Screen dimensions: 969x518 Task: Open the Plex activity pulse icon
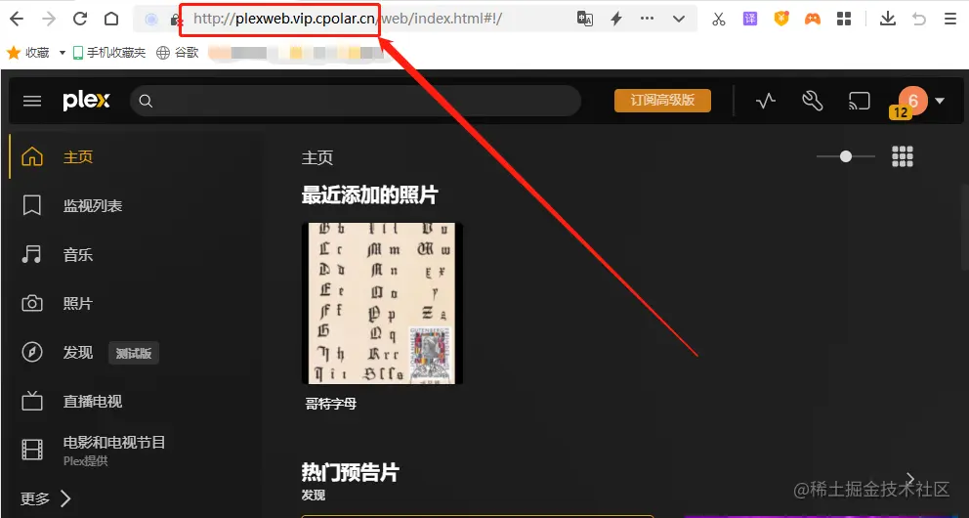(766, 101)
